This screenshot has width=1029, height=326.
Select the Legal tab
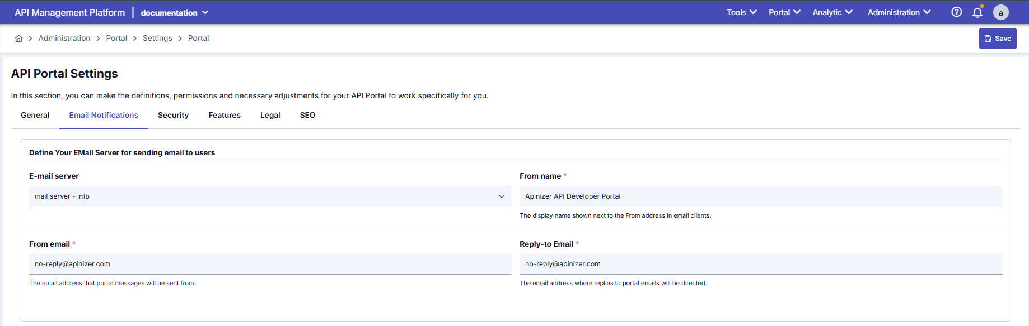pos(270,115)
